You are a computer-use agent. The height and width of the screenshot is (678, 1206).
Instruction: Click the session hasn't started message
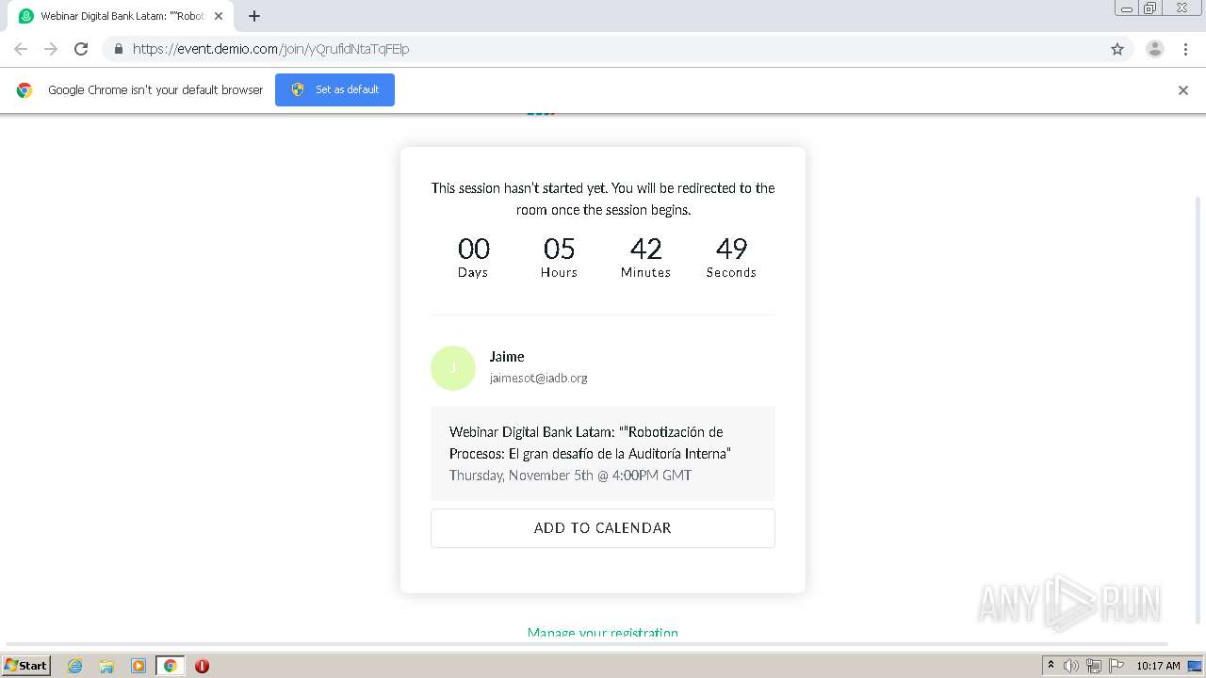[x=603, y=199]
